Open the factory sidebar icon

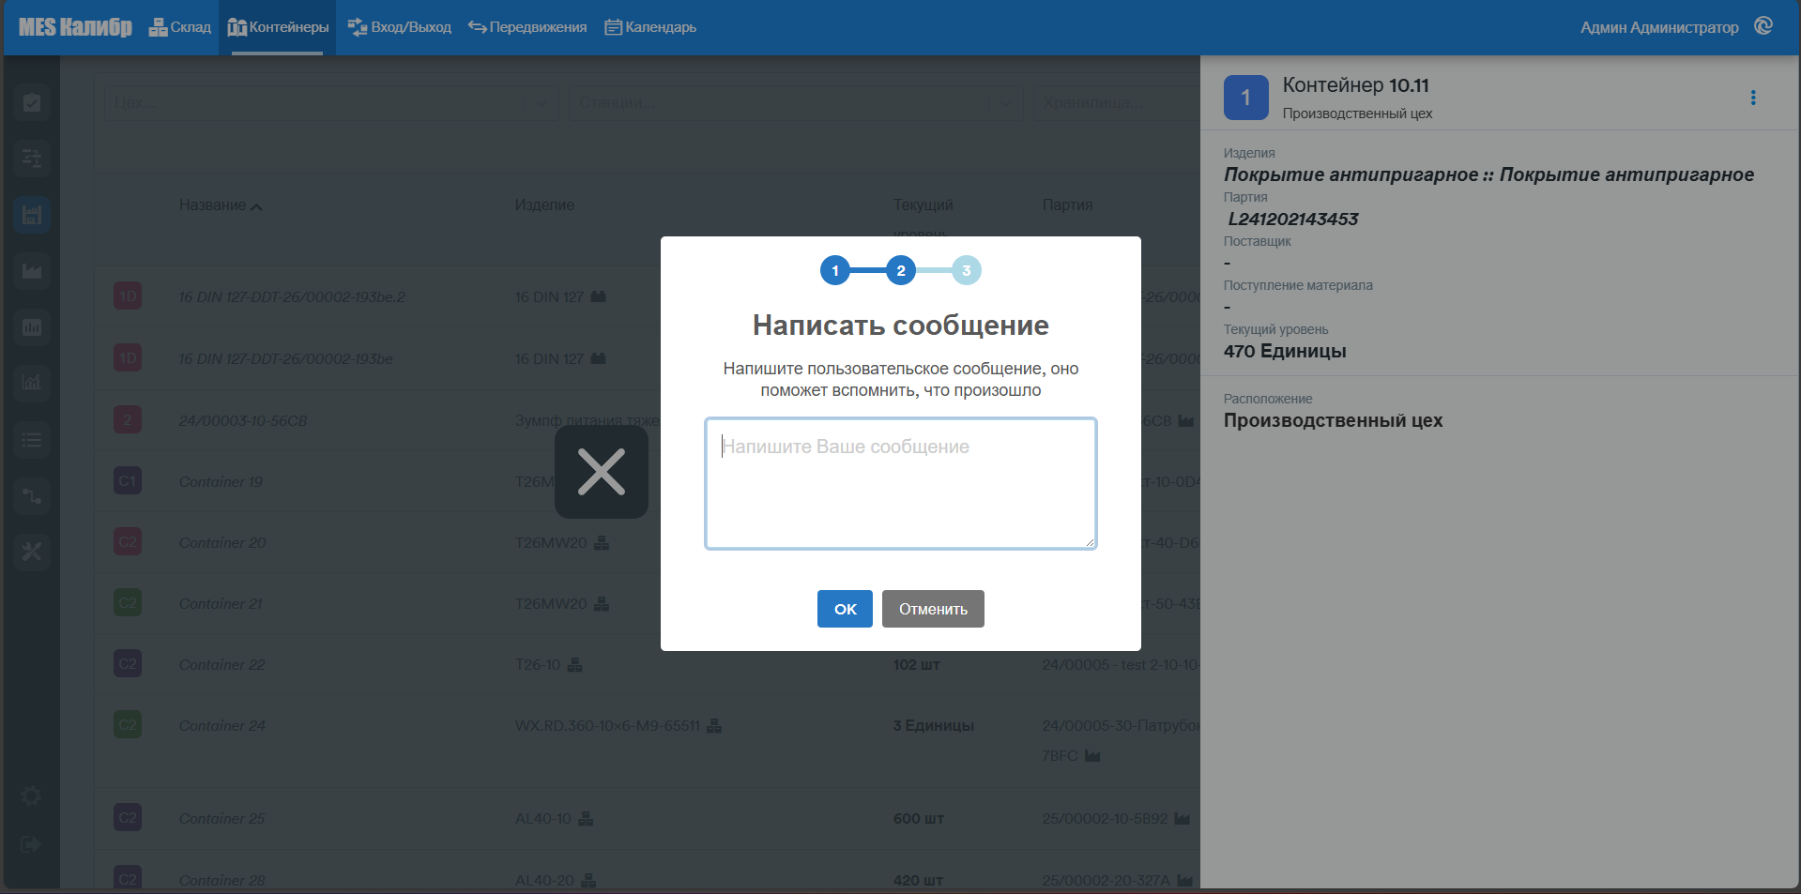[x=32, y=271]
